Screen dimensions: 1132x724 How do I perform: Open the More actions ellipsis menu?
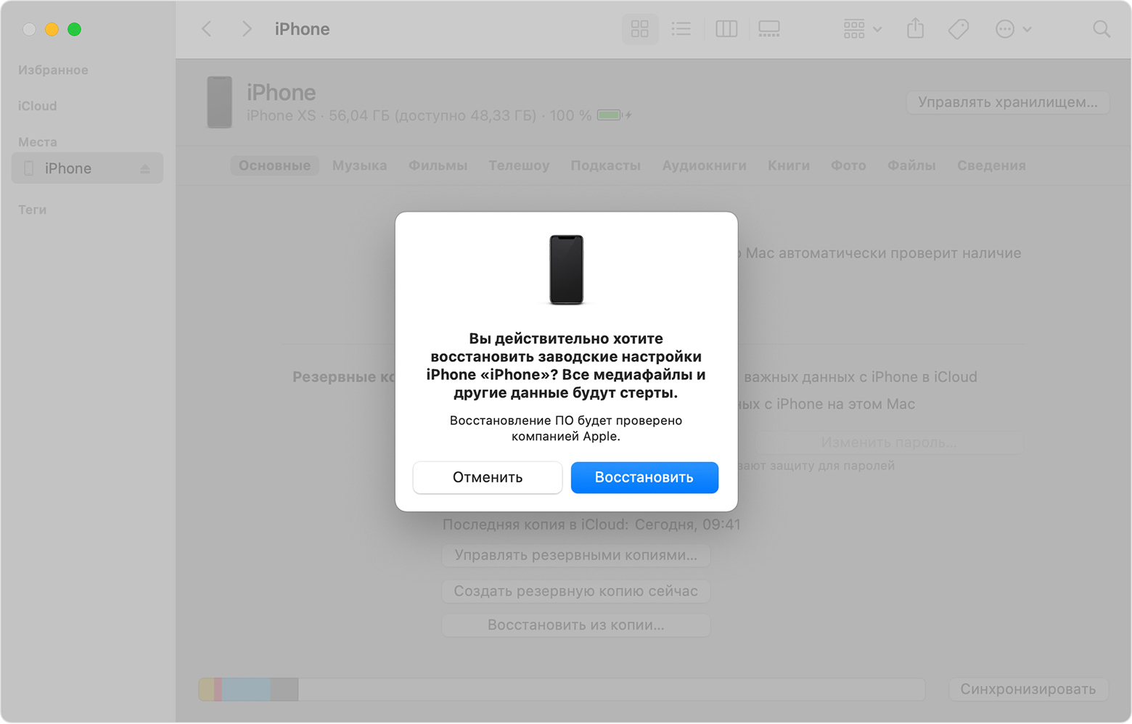tap(1013, 29)
